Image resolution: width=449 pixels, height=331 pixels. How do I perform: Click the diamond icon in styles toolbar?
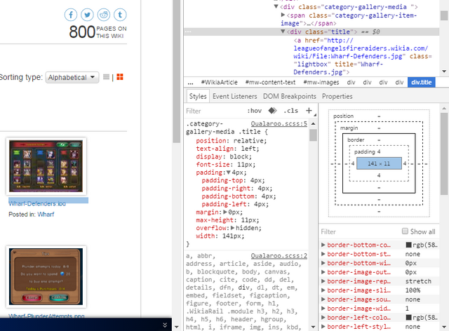pyautogui.click(x=272, y=111)
